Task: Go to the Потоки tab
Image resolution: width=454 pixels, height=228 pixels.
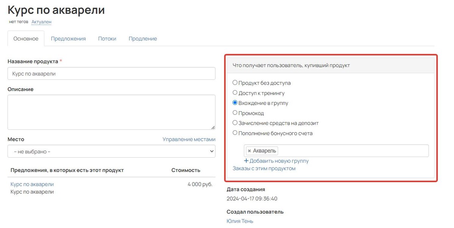Action: pyautogui.click(x=107, y=39)
